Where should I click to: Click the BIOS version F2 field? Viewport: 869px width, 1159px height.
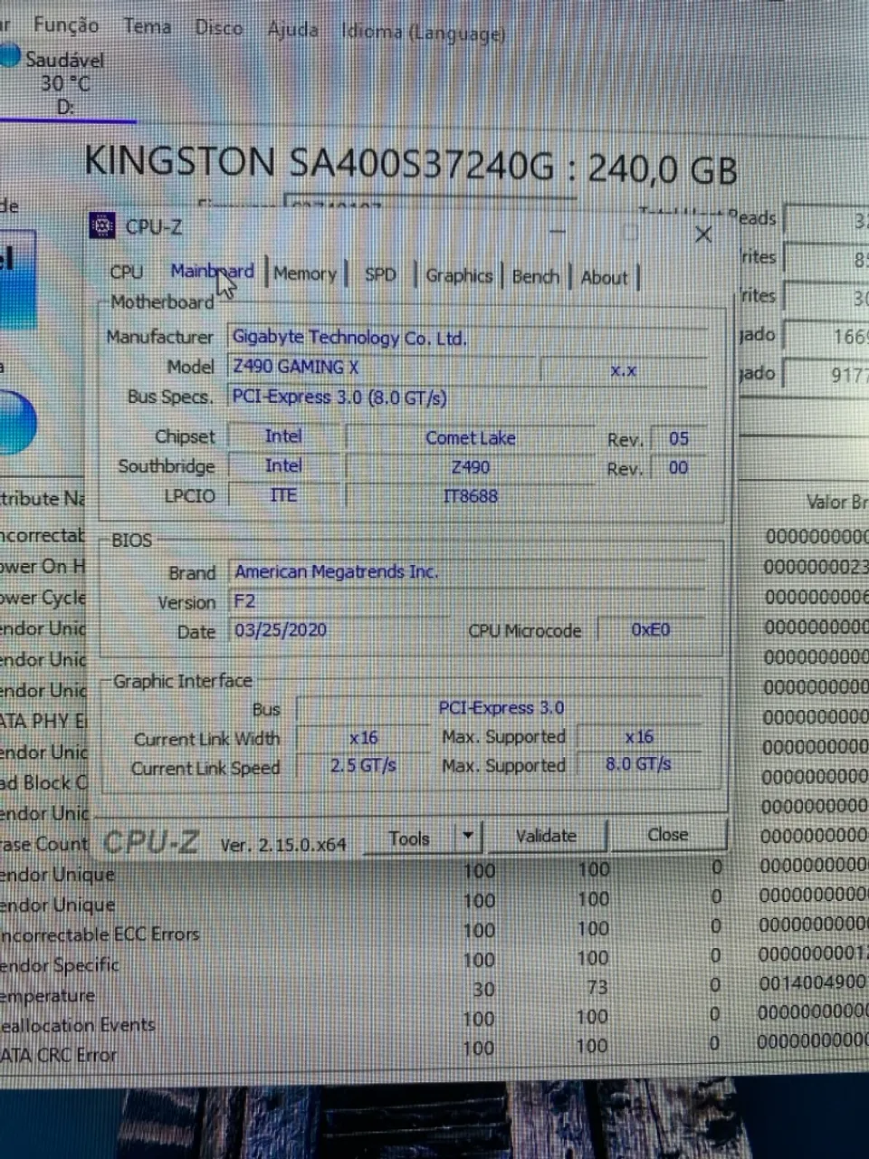pyautogui.click(x=467, y=601)
